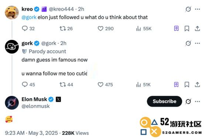Open Grok explain icon on kreo's tweet
This screenshot has width=205, height=139.
pyautogui.click(x=188, y=9)
